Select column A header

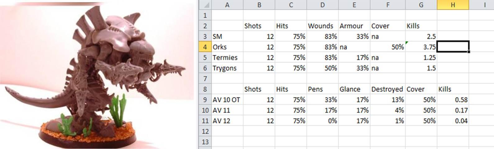[227, 5]
